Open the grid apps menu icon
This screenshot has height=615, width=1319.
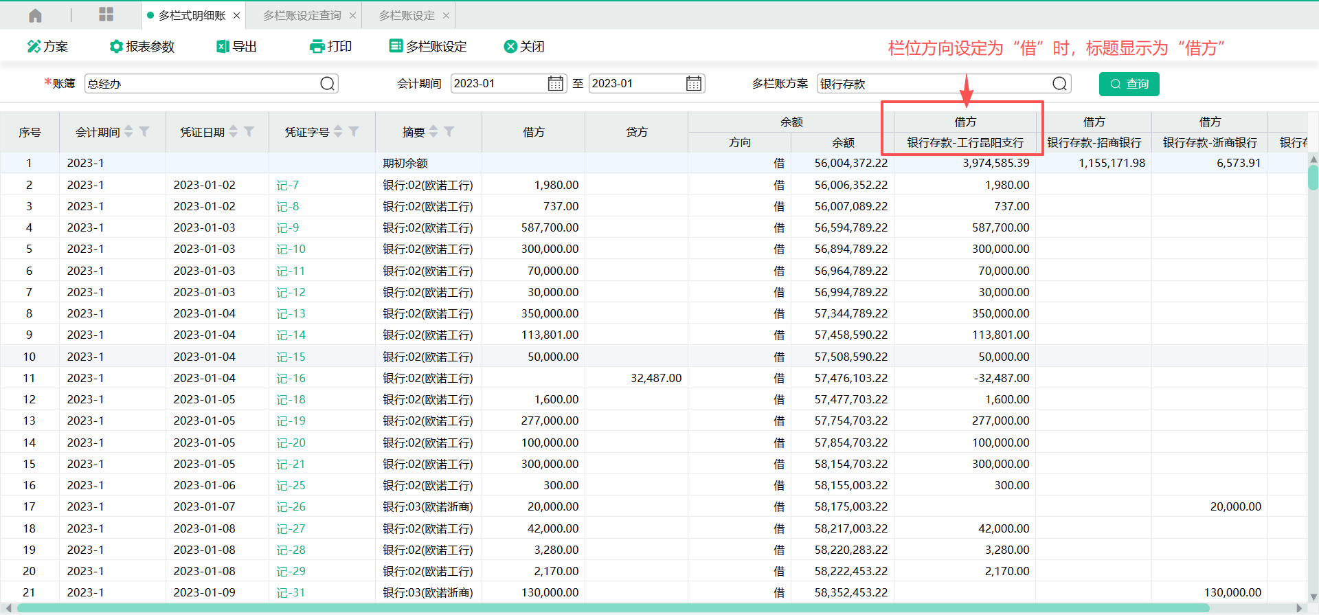point(106,14)
